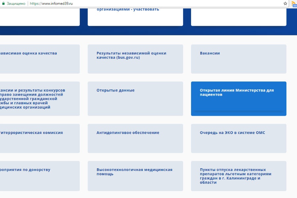Click the 'Независимая оценка качества' tile
The height and width of the screenshot is (198, 297).
[40, 59]
